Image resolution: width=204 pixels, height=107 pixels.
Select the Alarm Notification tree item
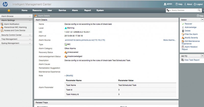(x=11, y=24)
